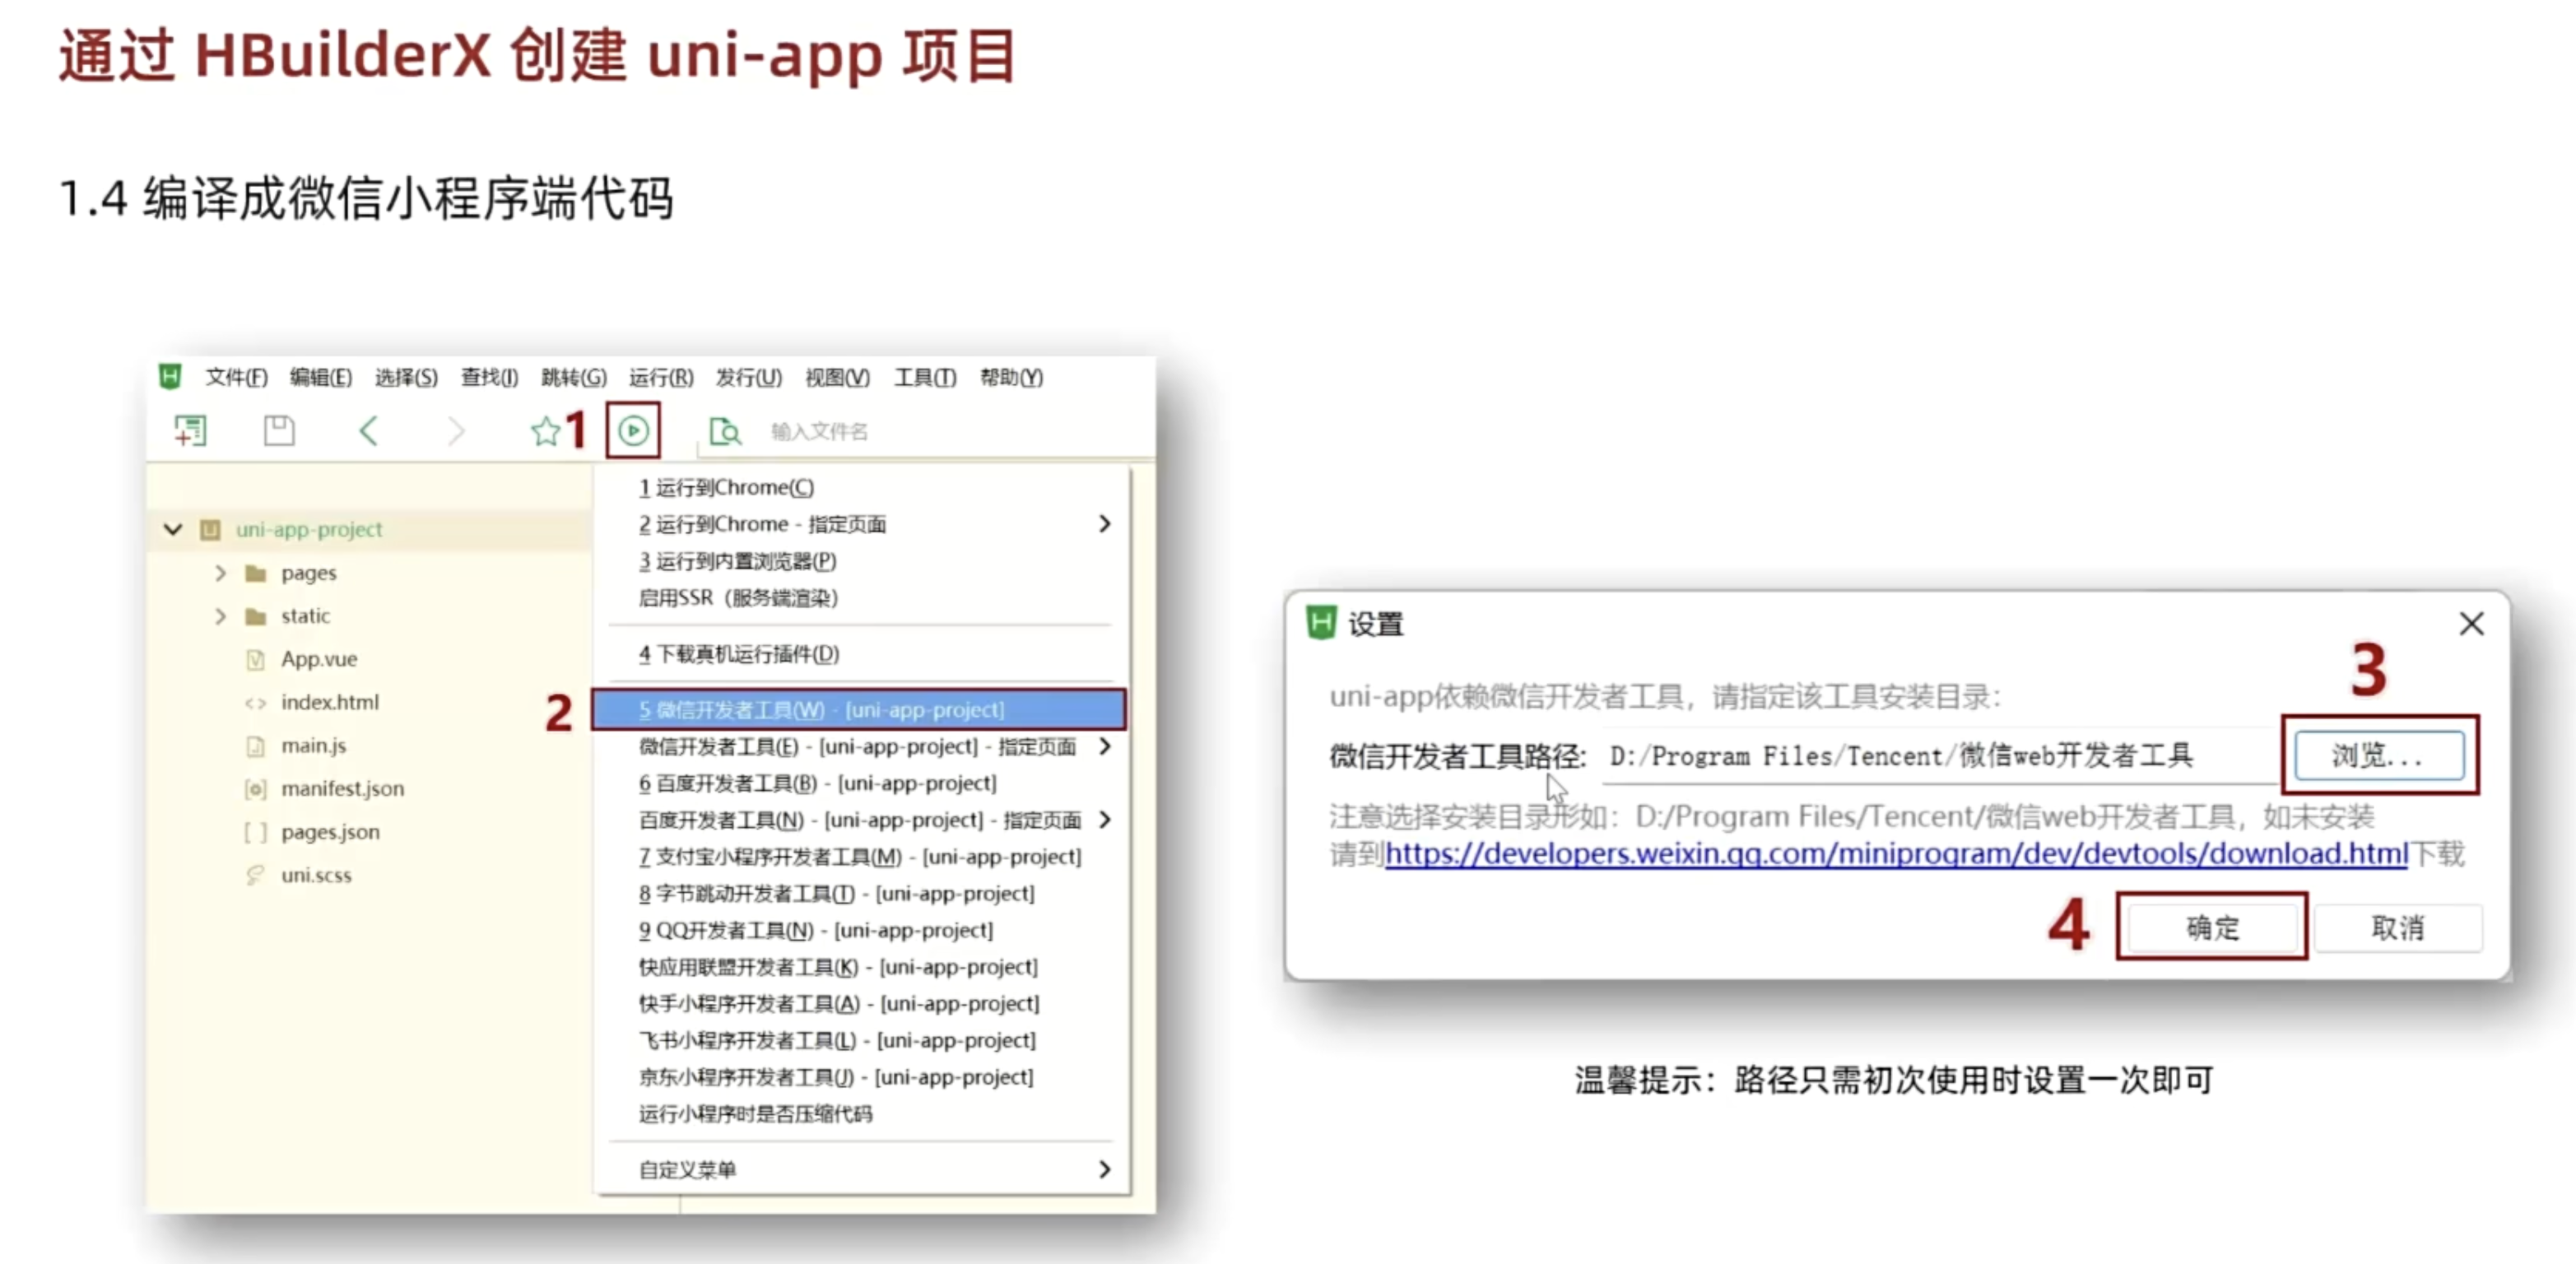Image resolution: width=2576 pixels, height=1264 pixels.
Task: Go back with the left arrow icon
Action: point(368,431)
